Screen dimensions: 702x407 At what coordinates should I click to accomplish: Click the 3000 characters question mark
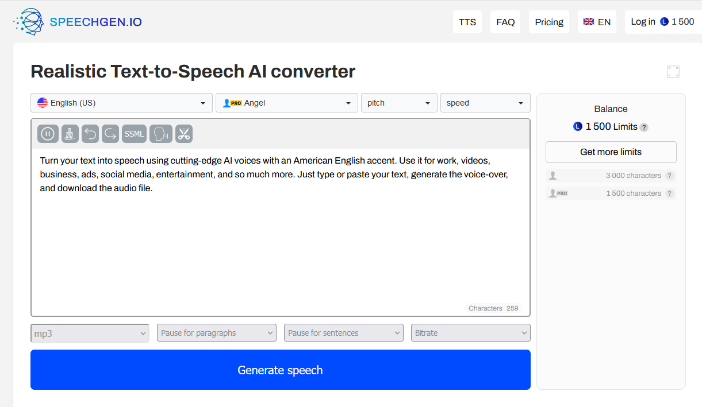[x=669, y=176]
